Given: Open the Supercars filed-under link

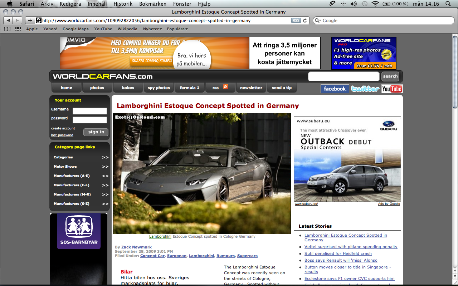Looking at the screenshot, I should [247, 256].
